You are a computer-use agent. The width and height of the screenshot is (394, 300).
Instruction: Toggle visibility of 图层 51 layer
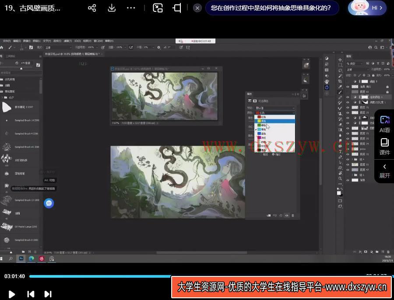(x=348, y=165)
